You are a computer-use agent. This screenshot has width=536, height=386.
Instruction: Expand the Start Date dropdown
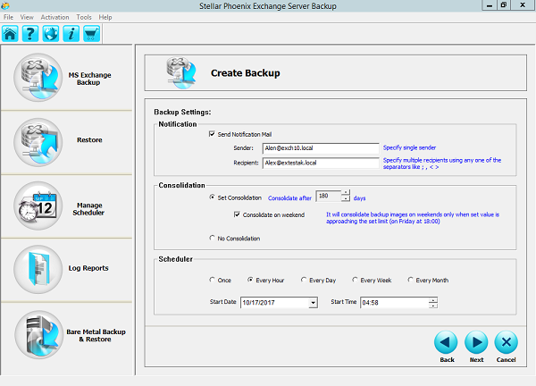pos(313,303)
